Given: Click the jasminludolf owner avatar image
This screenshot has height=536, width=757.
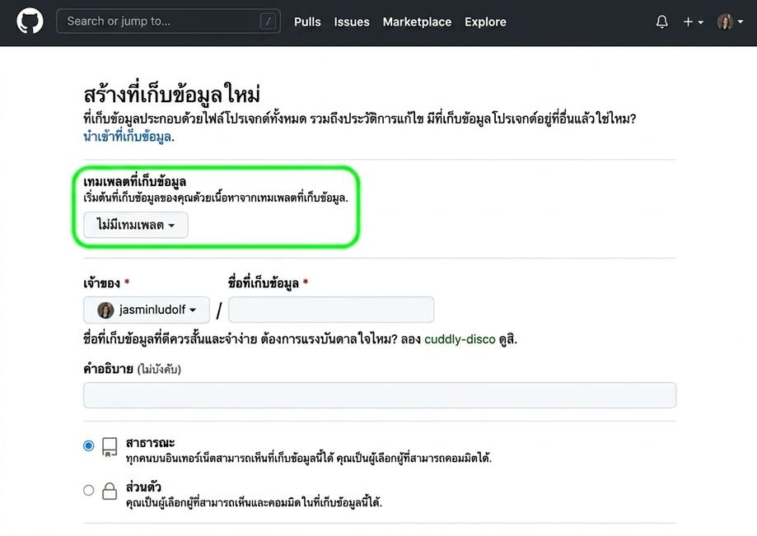Looking at the screenshot, I should click(x=105, y=310).
